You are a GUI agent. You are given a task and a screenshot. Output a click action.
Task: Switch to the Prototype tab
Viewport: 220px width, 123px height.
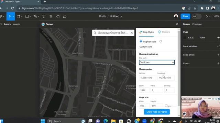197,24
